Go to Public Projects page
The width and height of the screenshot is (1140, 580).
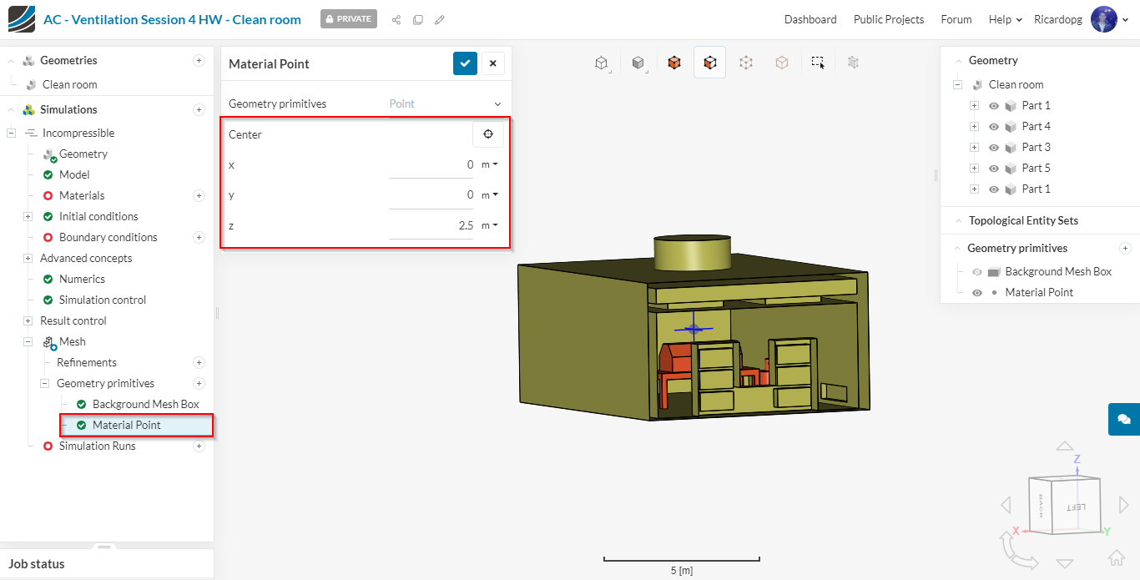click(888, 19)
